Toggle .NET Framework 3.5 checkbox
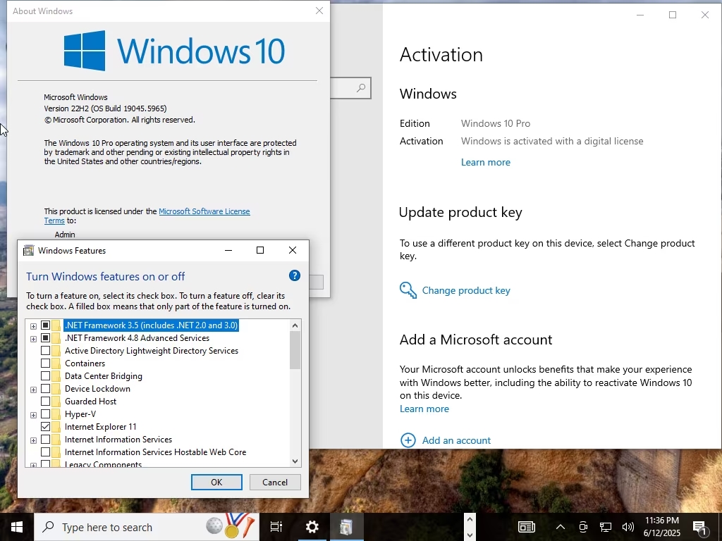 (x=45, y=325)
